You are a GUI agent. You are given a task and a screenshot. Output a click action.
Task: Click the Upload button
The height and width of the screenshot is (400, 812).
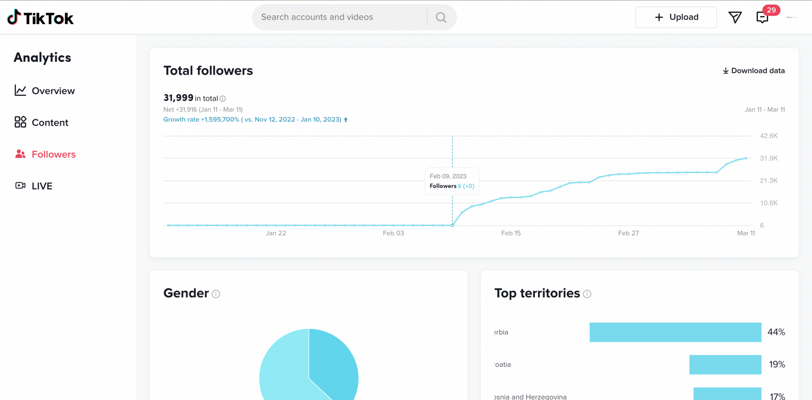pos(676,17)
